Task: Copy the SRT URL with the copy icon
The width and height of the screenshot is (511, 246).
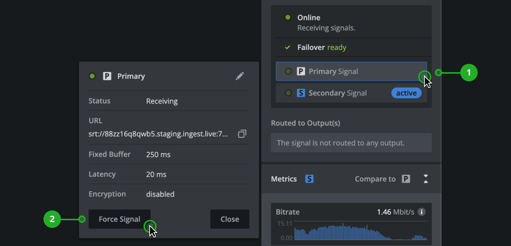Action: click(x=242, y=134)
